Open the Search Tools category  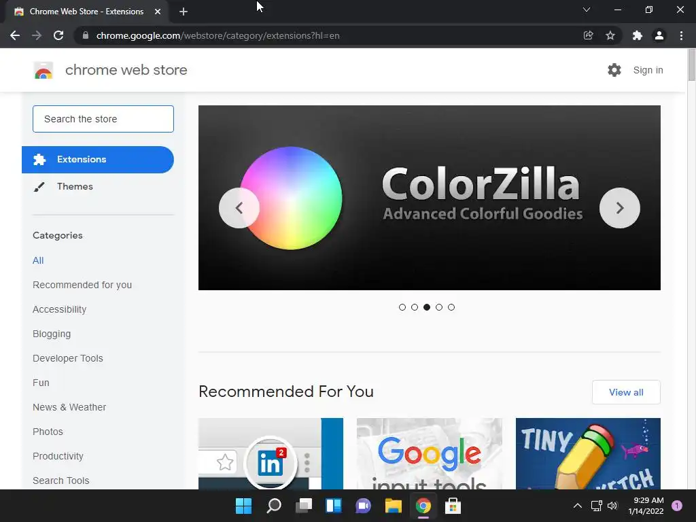(x=60, y=481)
